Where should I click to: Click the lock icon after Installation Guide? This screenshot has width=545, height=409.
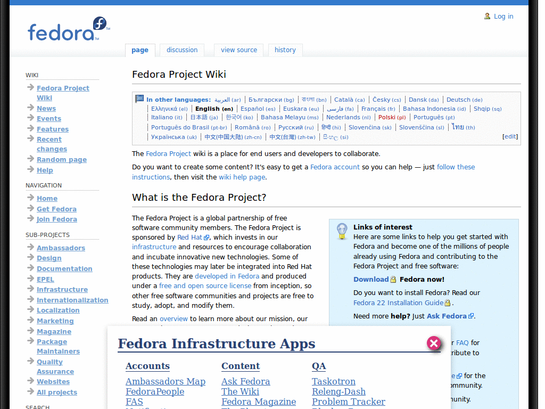447,303
